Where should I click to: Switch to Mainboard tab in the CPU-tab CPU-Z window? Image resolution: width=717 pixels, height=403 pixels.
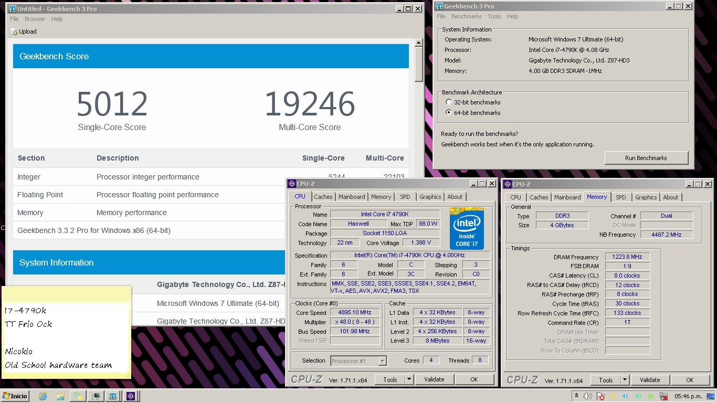(x=352, y=197)
